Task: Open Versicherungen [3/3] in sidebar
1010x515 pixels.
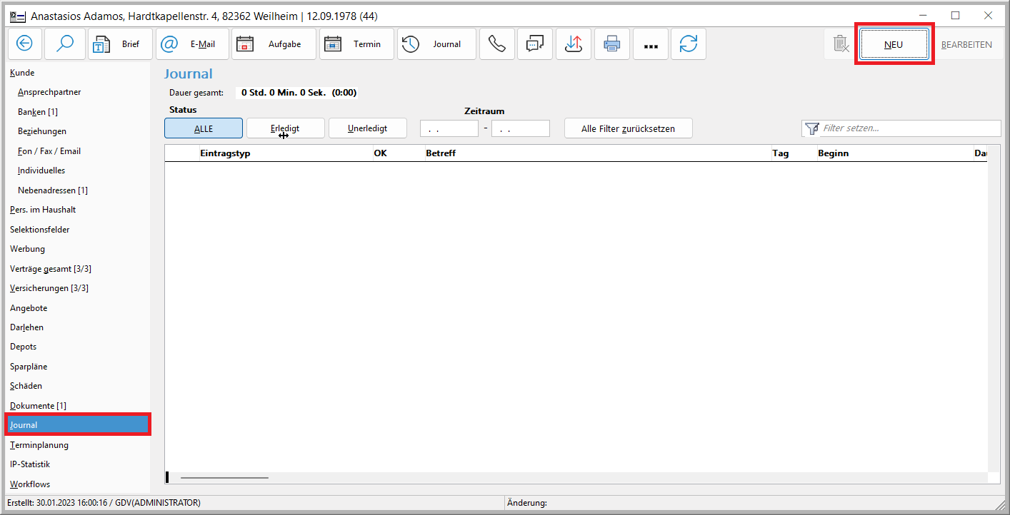Action: click(x=49, y=288)
